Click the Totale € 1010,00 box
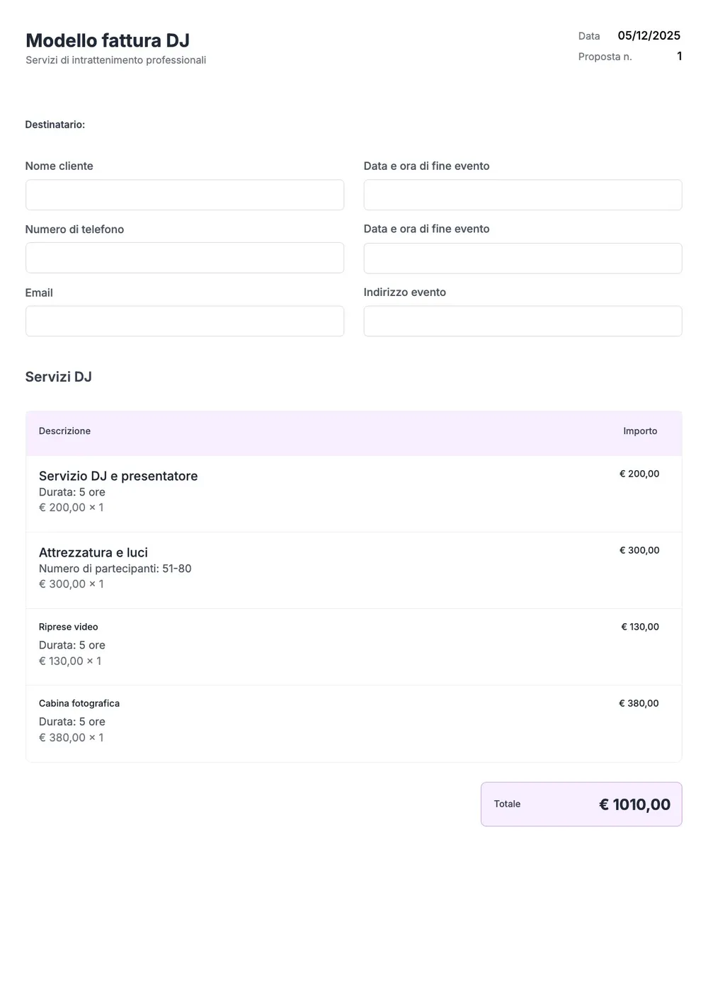 point(581,804)
